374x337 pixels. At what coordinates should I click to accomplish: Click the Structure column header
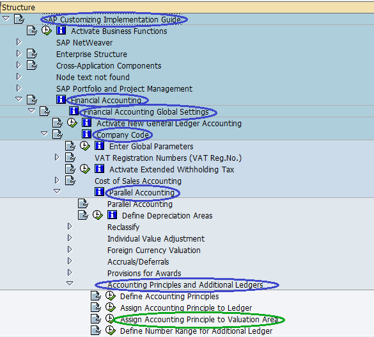coord(187,7)
